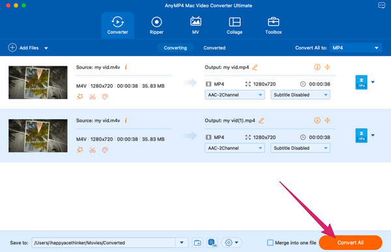Image resolution: width=391 pixels, height=252 pixels.
Task: Enable Merge into one file checkbox
Action: coord(270,242)
